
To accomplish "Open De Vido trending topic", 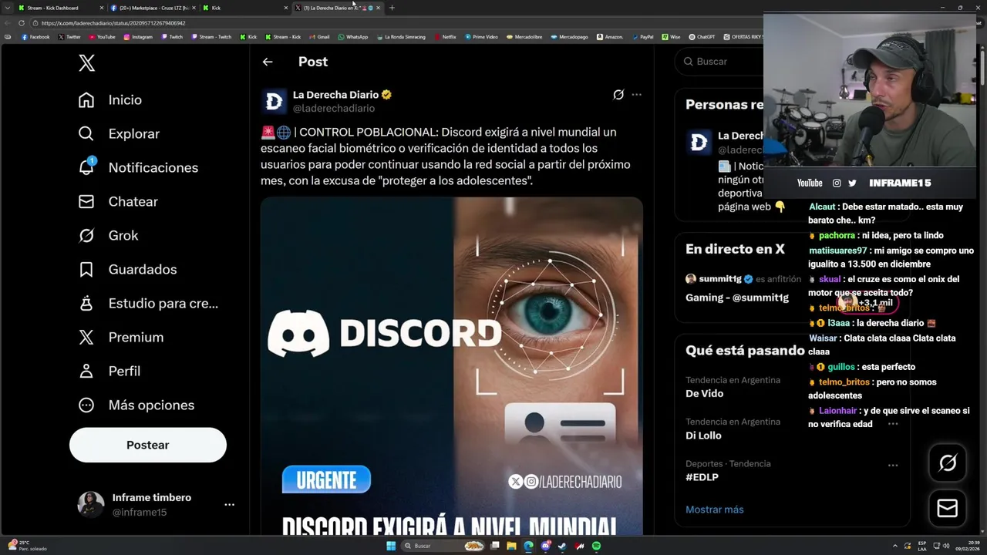I will pos(705,393).
